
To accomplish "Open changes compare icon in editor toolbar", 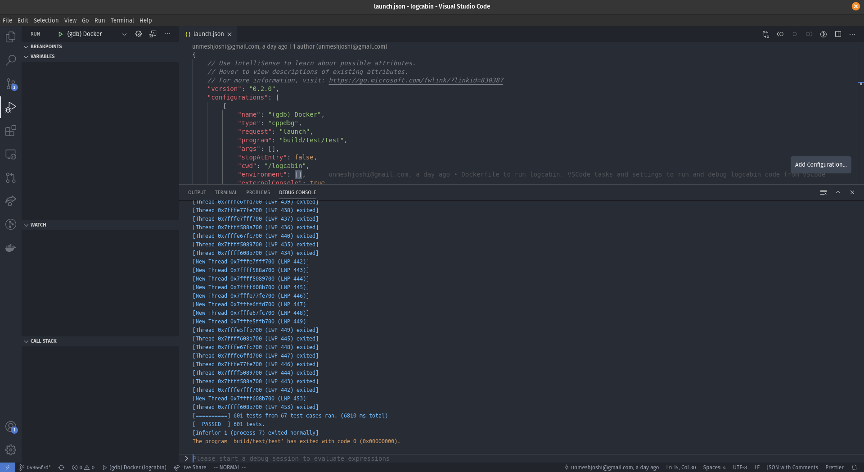I will click(x=766, y=34).
